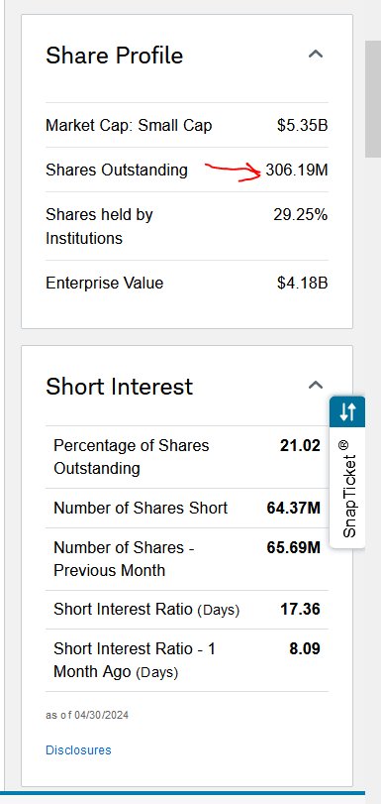
Task: Click the 8.09 one month ago value
Action: point(305,648)
